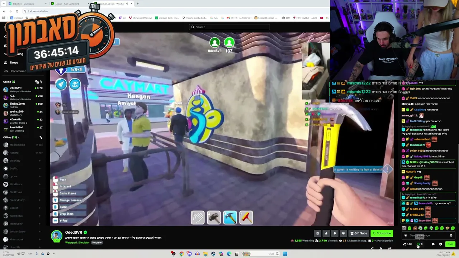Enable notifications with the bell icon
The height and width of the screenshot is (258, 459).
(x=335, y=233)
